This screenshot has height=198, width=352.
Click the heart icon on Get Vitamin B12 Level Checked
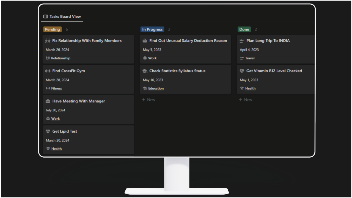(x=242, y=71)
